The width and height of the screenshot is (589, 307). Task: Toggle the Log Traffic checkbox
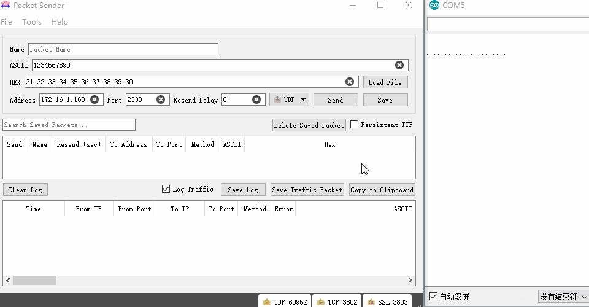[x=166, y=189]
